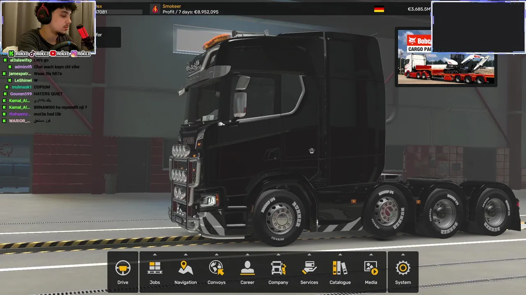526x295 pixels.
Task: Expand the arrow above Navigation
Action: (x=186, y=254)
